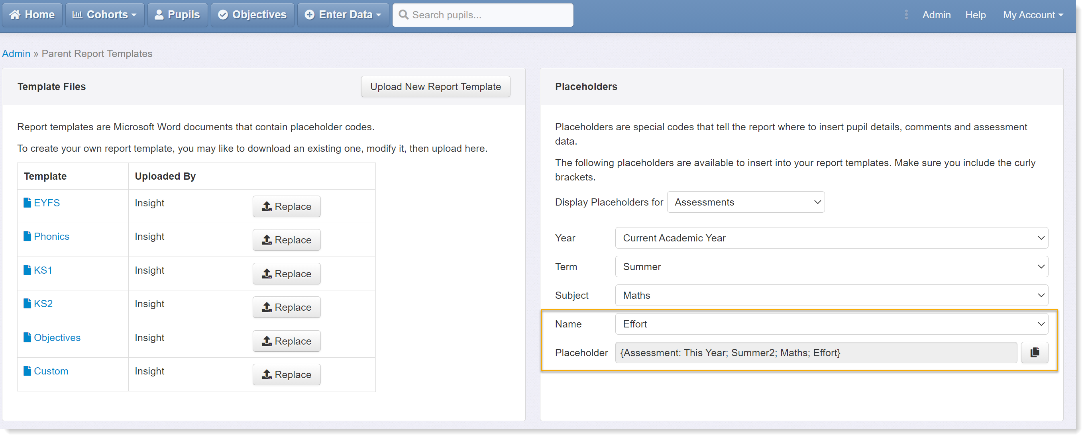Replace the EYFS template

pyautogui.click(x=287, y=206)
